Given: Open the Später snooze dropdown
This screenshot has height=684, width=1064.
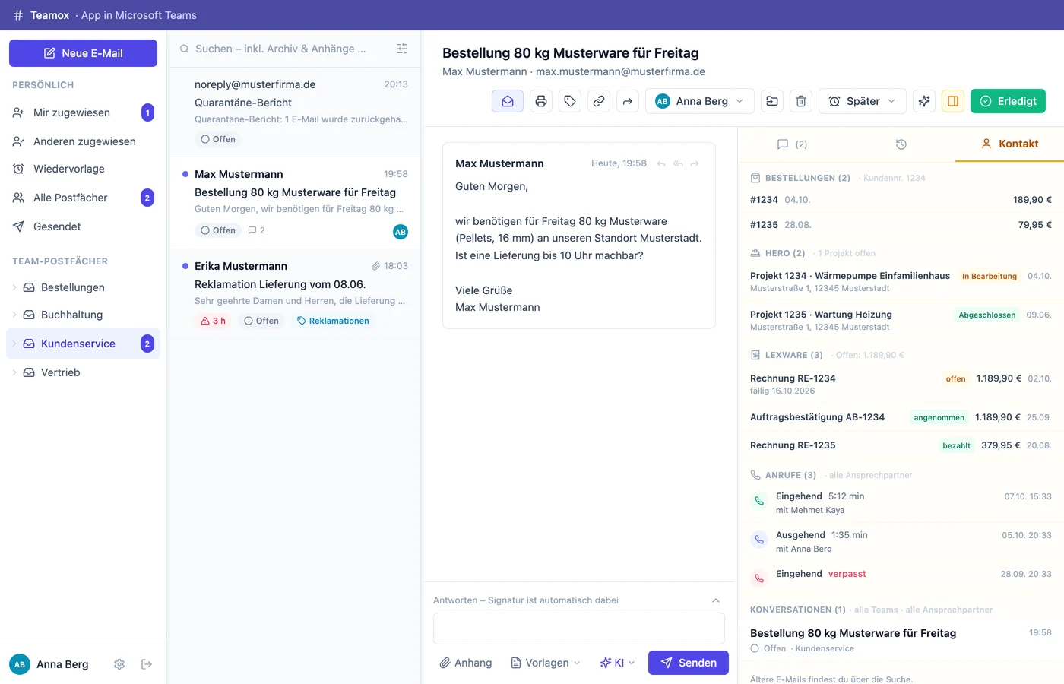Looking at the screenshot, I should 863,101.
